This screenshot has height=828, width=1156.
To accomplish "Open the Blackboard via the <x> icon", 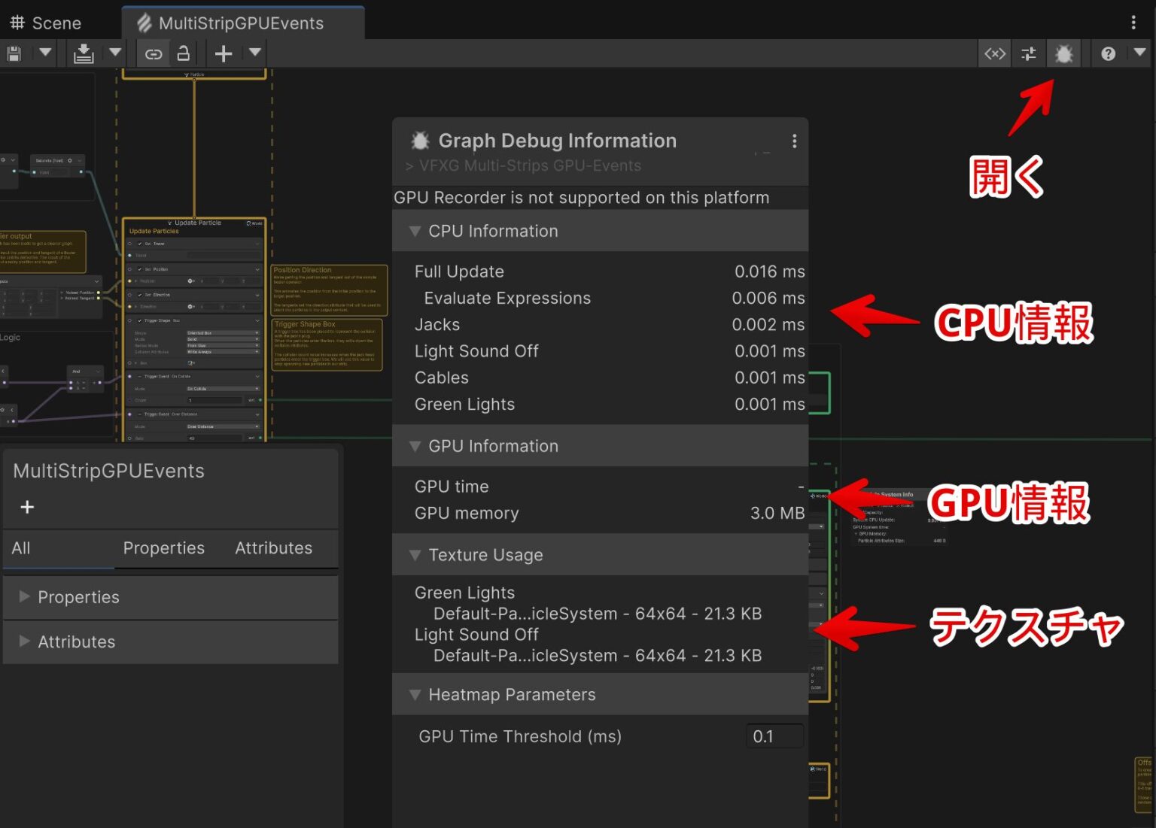I will point(994,53).
